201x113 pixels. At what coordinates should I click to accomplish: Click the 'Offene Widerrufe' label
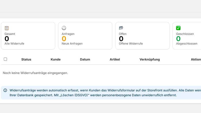coord(131,43)
